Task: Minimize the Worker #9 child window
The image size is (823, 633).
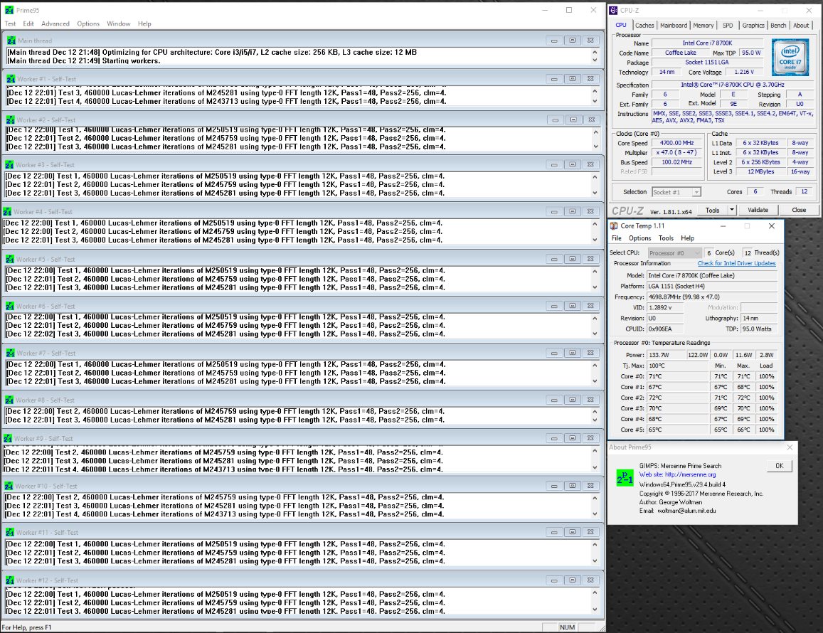Action: coord(553,437)
